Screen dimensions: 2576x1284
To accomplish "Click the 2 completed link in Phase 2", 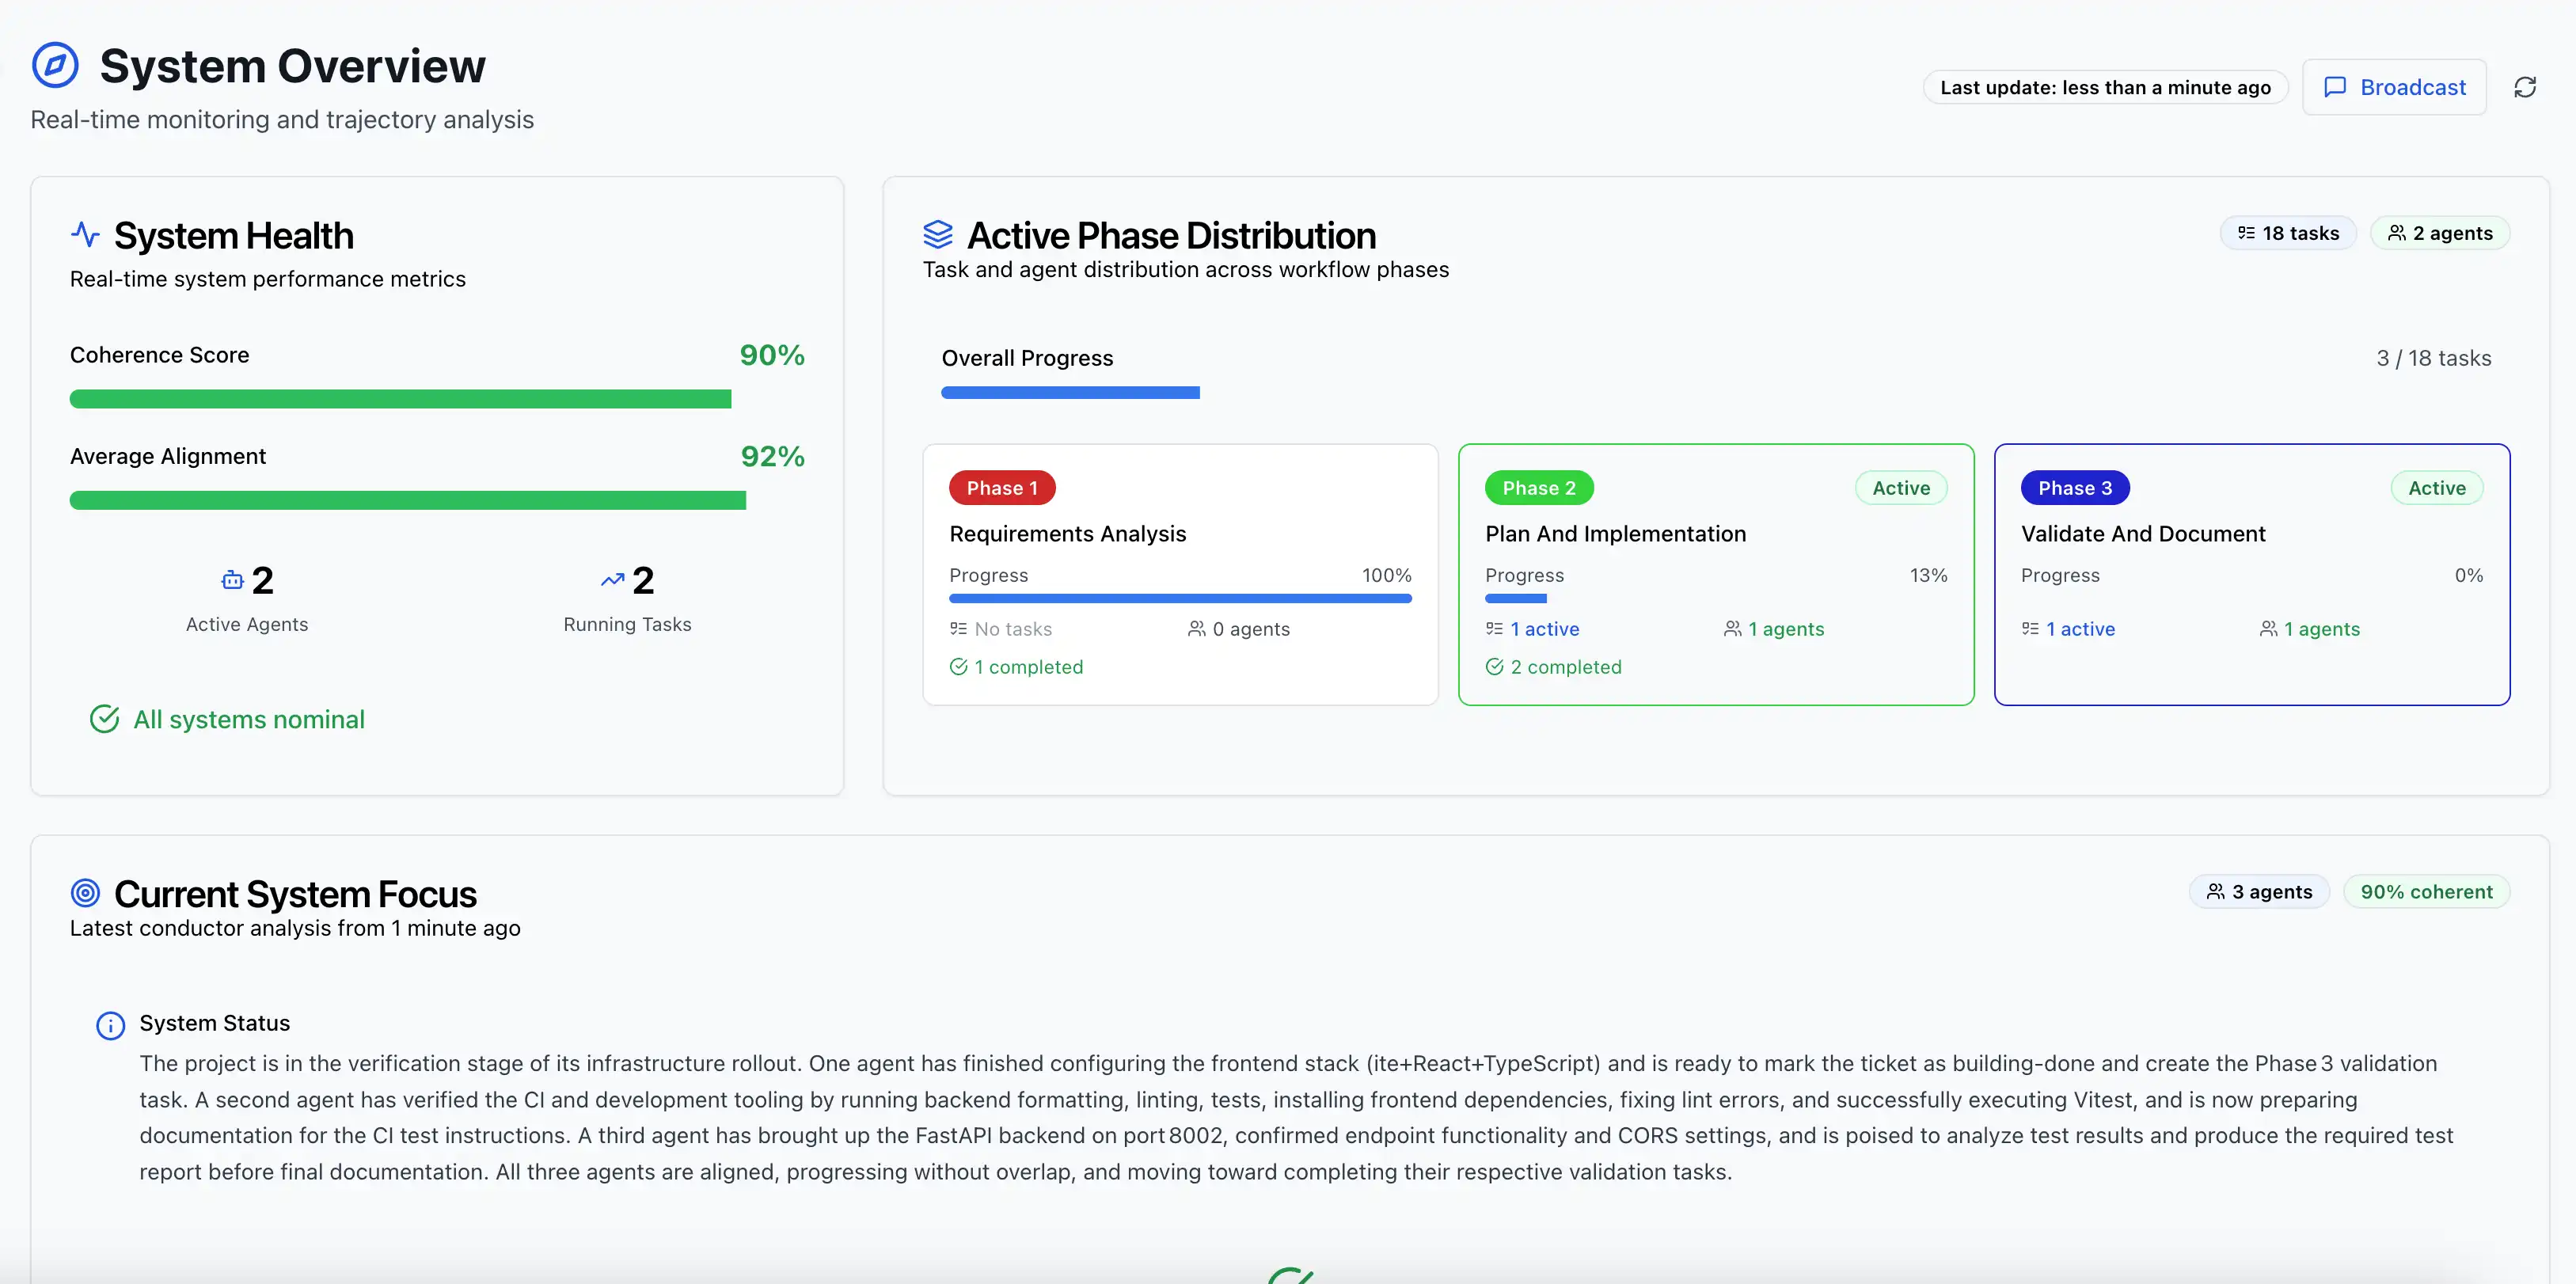I will point(1565,667).
